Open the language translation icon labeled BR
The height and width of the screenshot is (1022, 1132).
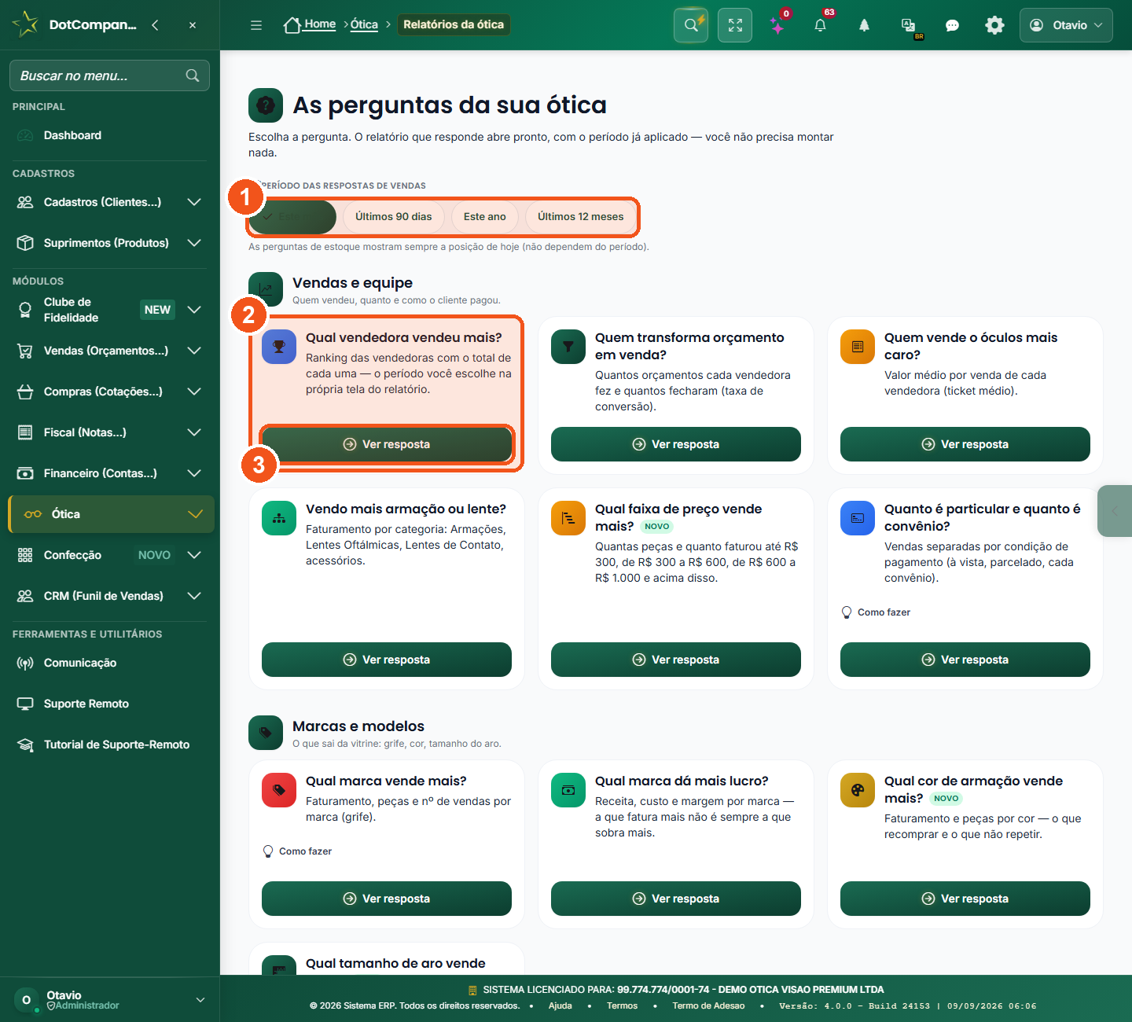click(909, 26)
